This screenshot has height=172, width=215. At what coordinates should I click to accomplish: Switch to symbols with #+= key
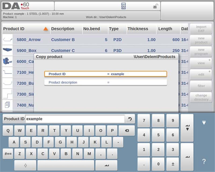tap(8, 154)
